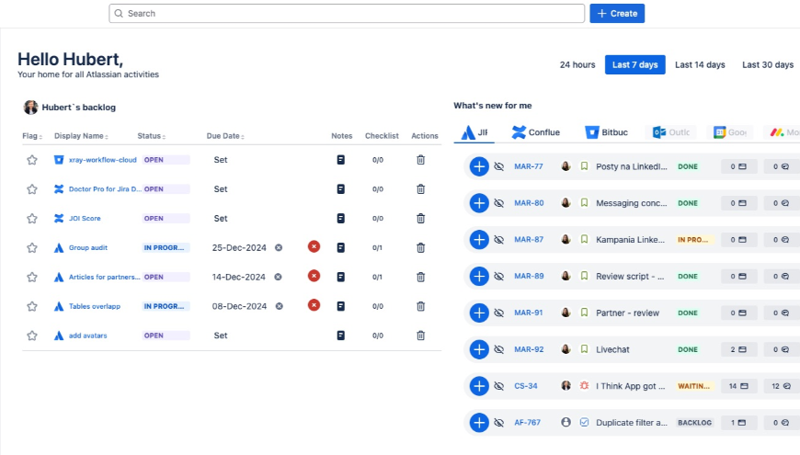Click the Create button
Screen dimensions: 800x455
point(617,14)
